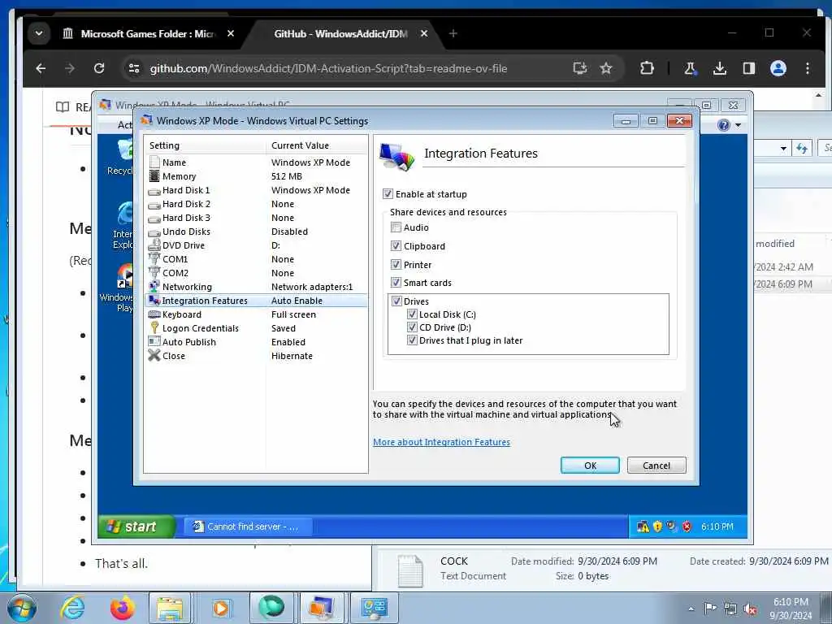Open a new browser tab

tap(453, 33)
